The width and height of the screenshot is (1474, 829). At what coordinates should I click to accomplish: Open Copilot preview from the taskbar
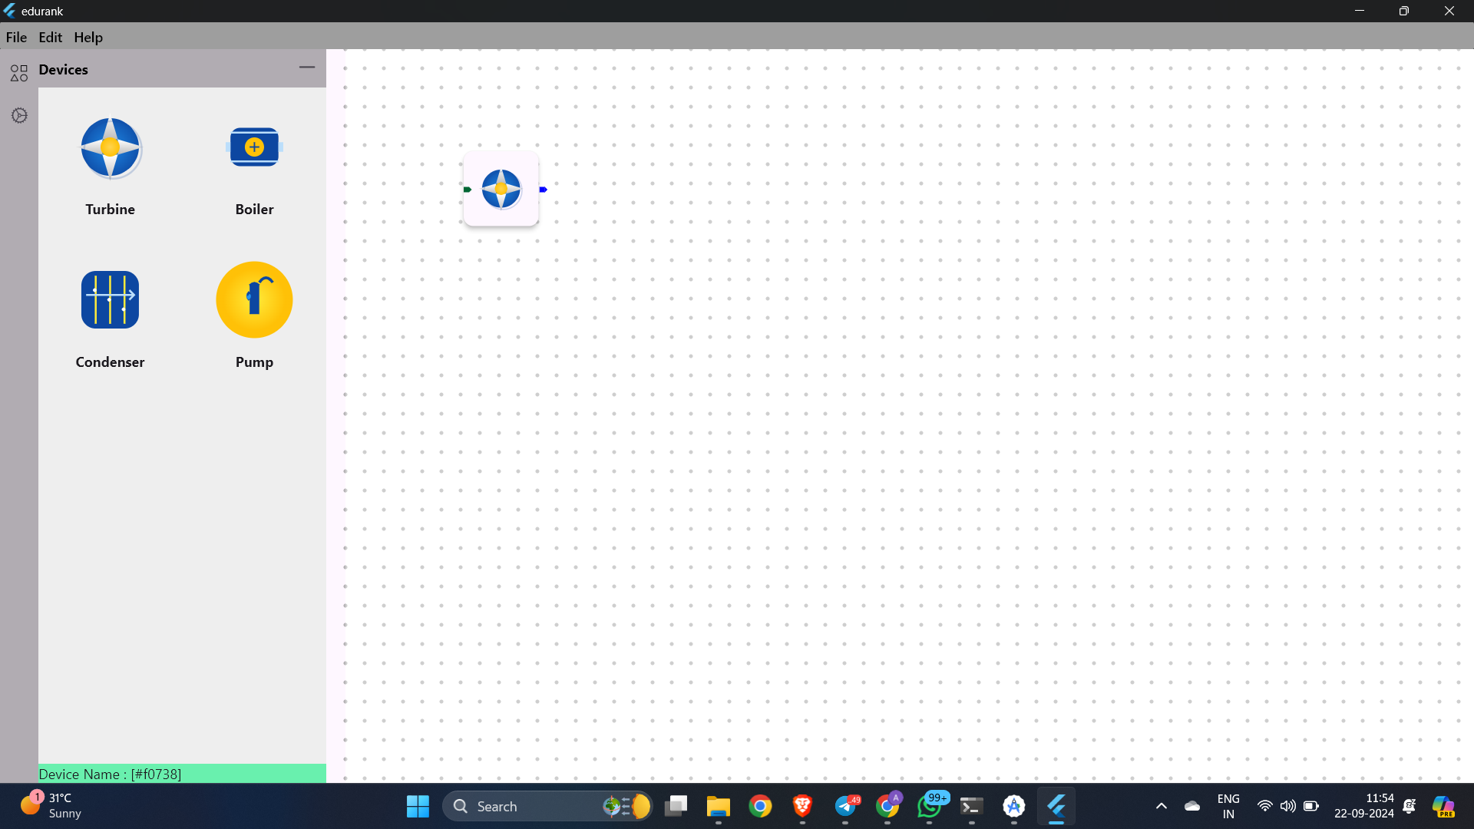tap(1443, 806)
